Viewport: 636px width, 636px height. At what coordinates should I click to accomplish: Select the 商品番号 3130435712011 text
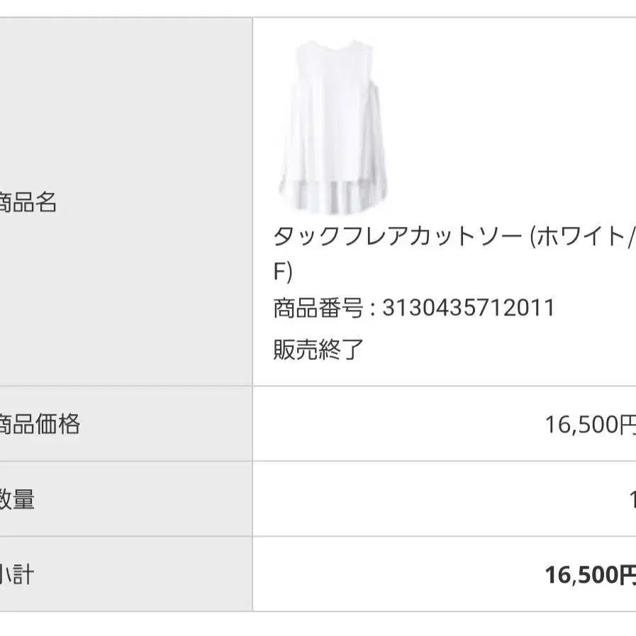click(414, 308)
